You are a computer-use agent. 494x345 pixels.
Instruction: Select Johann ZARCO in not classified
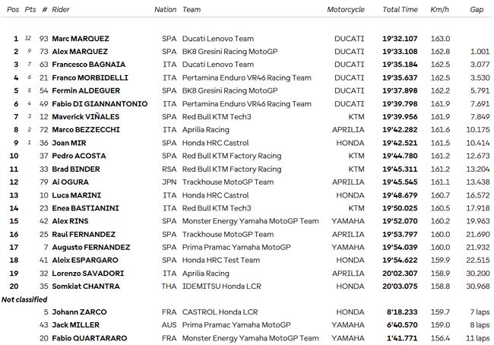[79, 312]
